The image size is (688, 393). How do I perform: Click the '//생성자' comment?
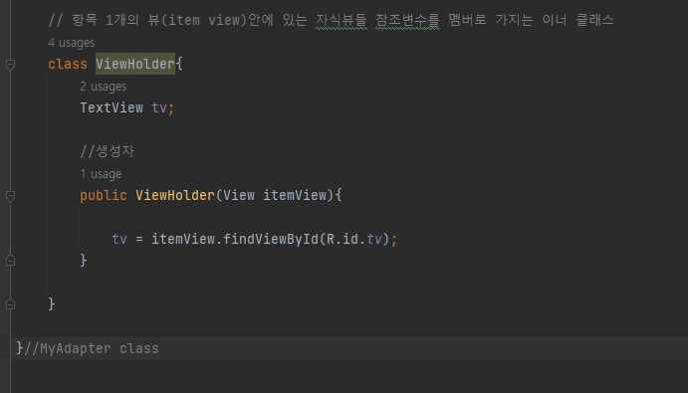[108, 151]
